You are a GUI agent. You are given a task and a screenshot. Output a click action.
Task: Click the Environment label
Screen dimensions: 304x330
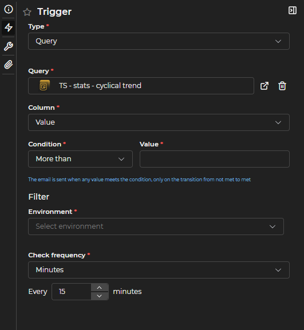pyautogui.click(x=50, y=212)
